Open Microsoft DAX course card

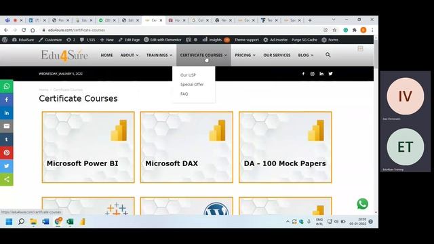coord(186,147)
